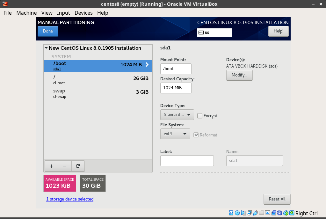Screen dimensions: 326x219
Task: Select the / cl-root partition row
Action: [98, 79]
